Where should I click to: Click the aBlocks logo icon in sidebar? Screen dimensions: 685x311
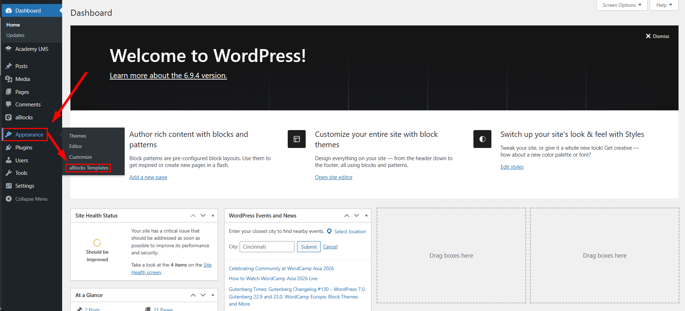9,118
